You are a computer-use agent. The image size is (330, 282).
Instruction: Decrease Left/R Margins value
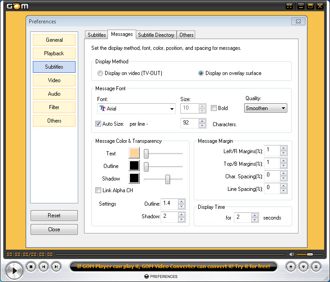(283, 153)
